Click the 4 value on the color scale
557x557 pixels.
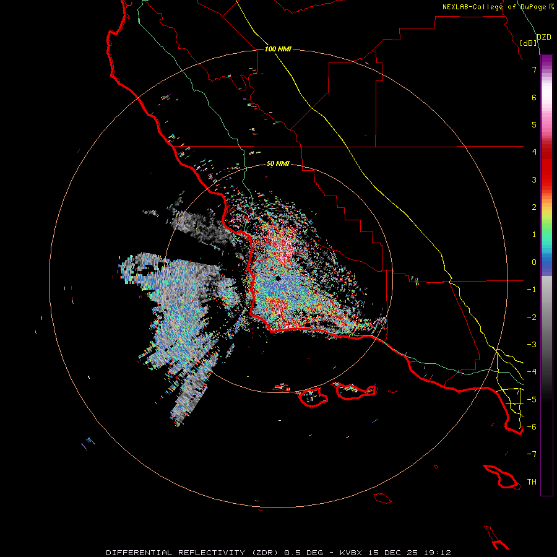click(534, 152)
